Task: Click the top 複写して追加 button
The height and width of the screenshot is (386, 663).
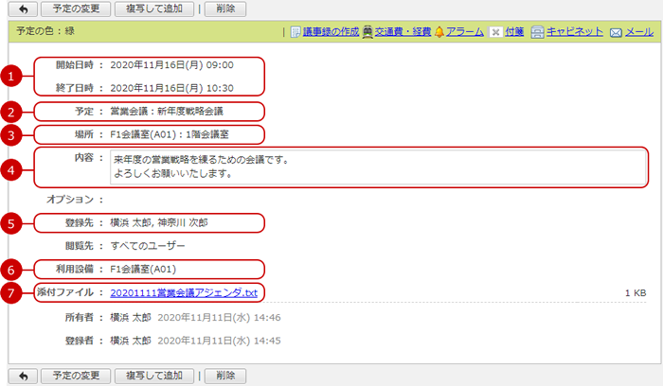Action: [154, 9]
